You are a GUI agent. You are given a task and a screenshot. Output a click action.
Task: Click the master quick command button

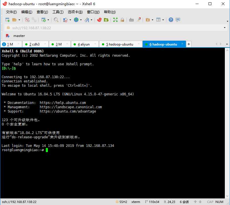19,36
